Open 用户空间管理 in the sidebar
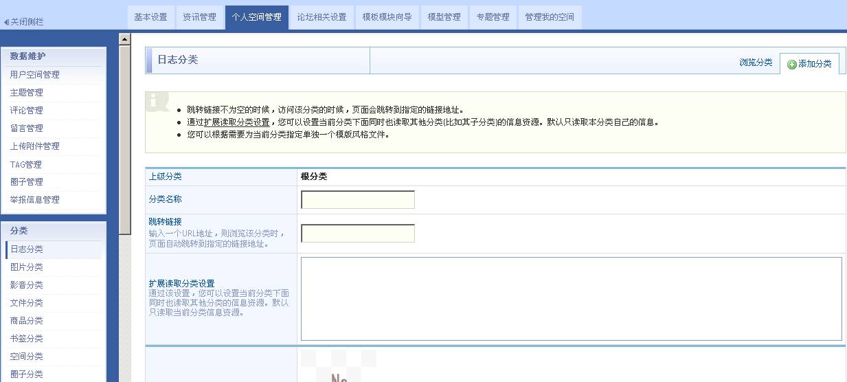The width and height of the screenshot is (847, 382). click(35, 75)
